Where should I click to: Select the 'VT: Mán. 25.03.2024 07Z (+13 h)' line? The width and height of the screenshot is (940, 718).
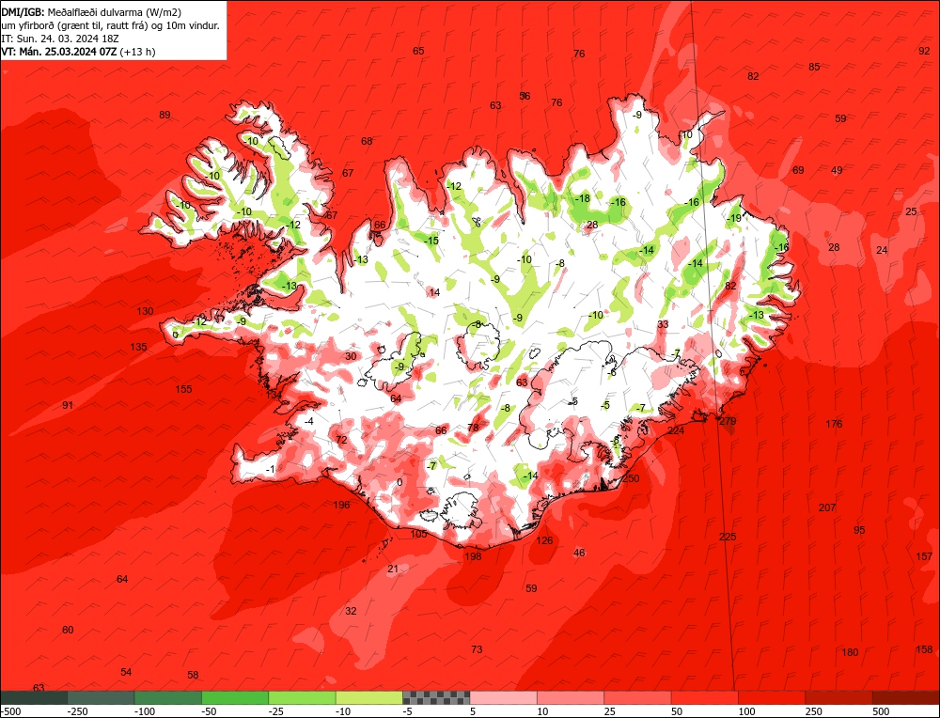pos(78,52)
